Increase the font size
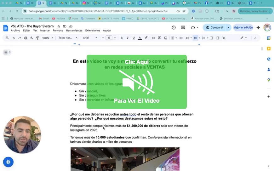The image size is (274, 171). [x=115, y=38]
